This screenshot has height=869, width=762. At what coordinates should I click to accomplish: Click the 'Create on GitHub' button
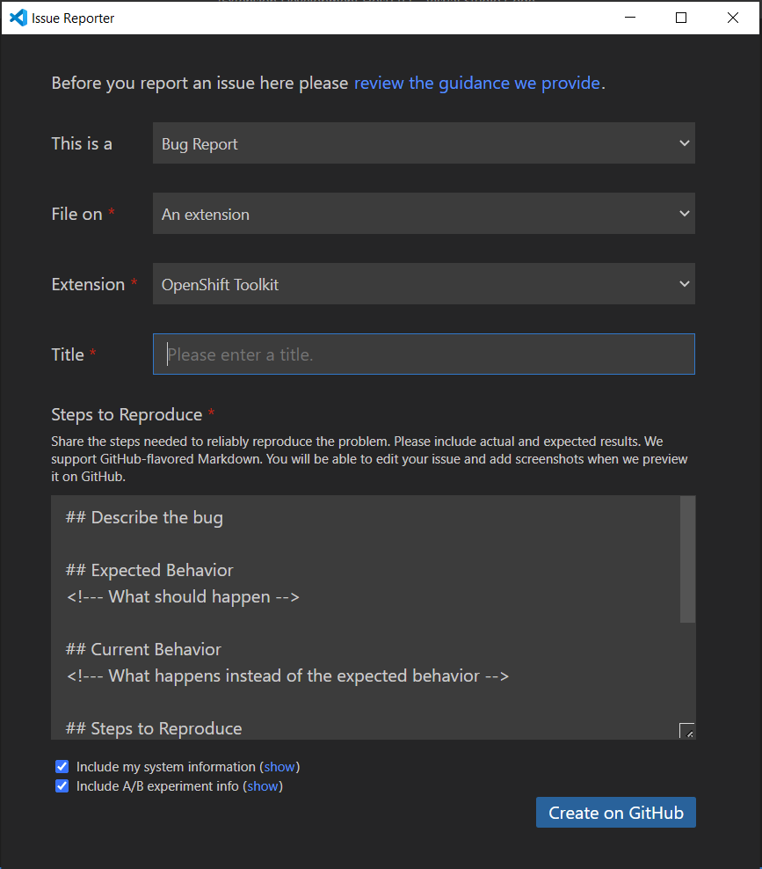[616, 813]
